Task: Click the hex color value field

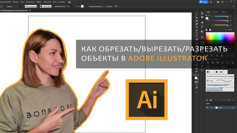Action: coord(230,30)
